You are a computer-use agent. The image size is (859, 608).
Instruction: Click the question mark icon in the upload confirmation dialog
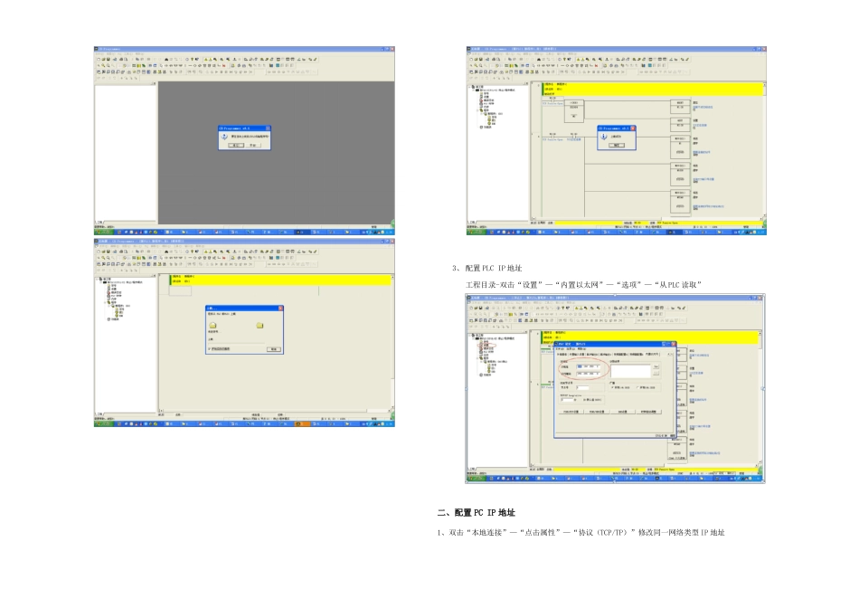pos(224,137)
